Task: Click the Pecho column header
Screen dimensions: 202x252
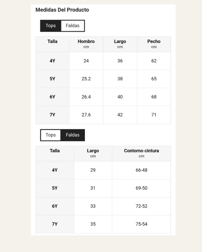Action: click(x=154, y=44)
